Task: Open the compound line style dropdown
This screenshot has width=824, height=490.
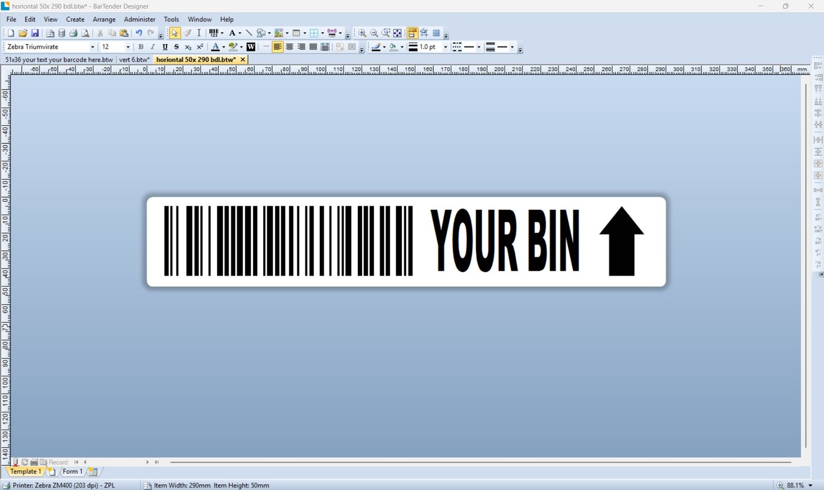Action: pos(512,47)
